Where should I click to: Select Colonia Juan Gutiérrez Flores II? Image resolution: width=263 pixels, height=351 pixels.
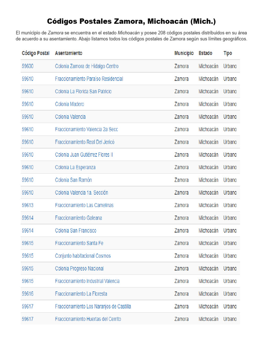pos(84,155)
